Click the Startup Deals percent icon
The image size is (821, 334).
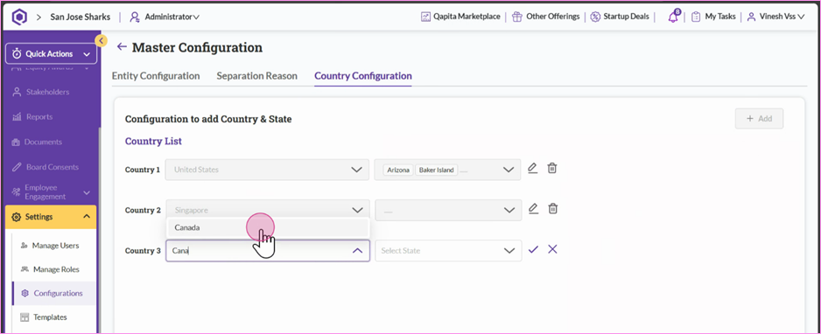click(x=595, y=17)
